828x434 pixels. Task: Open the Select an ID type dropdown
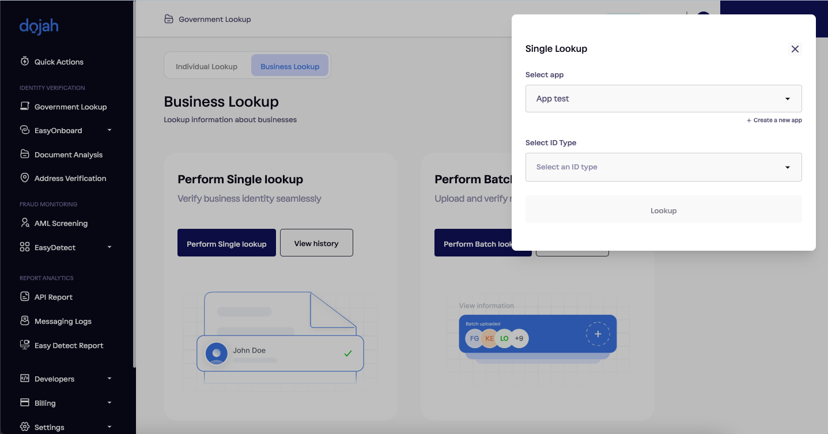[x=663, y=167]
